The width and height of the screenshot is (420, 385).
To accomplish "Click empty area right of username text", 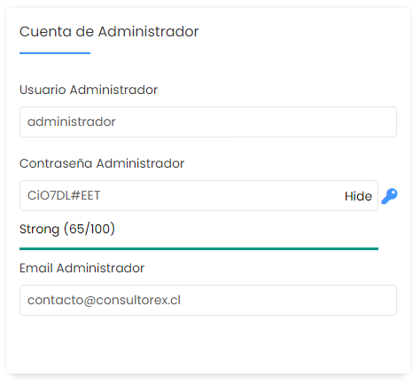I will tap(254, 122).
